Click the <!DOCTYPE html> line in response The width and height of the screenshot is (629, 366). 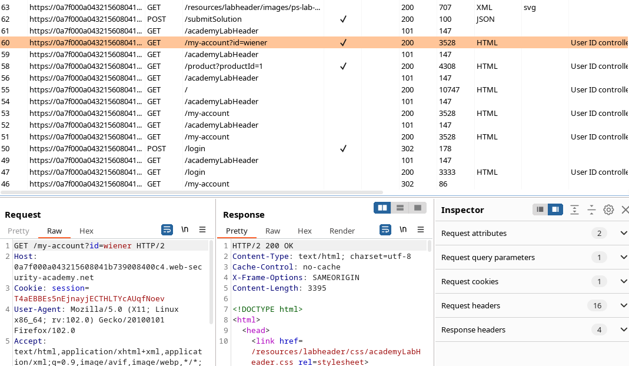(267, 309)
